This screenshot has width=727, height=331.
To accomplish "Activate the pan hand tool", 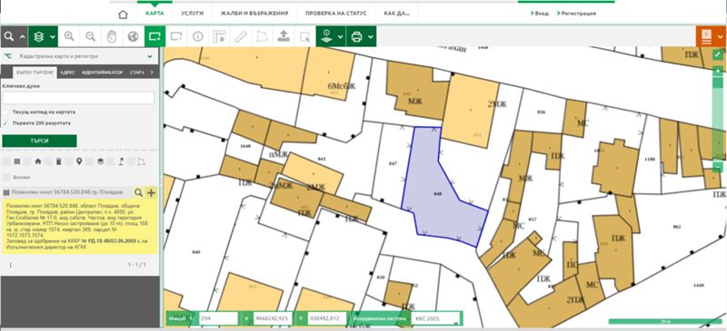I will pos(111,36).
